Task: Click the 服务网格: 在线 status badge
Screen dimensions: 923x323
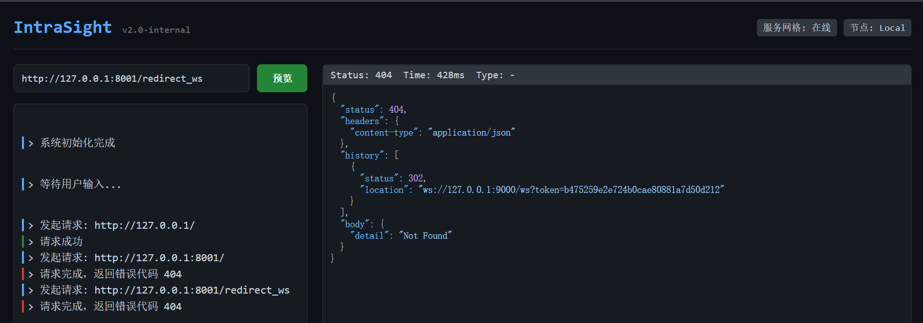Action: click(796, 28)
